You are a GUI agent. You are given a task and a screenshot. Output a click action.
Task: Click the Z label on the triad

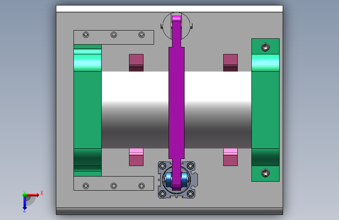pyautogui.click(x=24, y=210)
